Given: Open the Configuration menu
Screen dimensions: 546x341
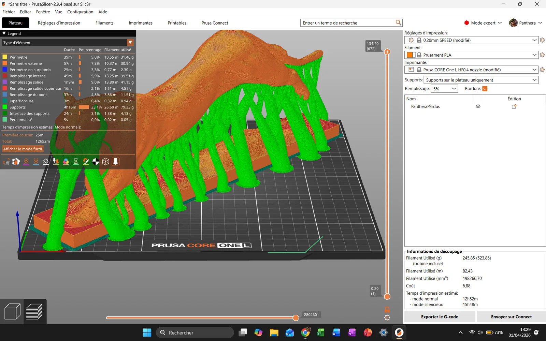Looking at the screenshot, I should coord(80,12).
